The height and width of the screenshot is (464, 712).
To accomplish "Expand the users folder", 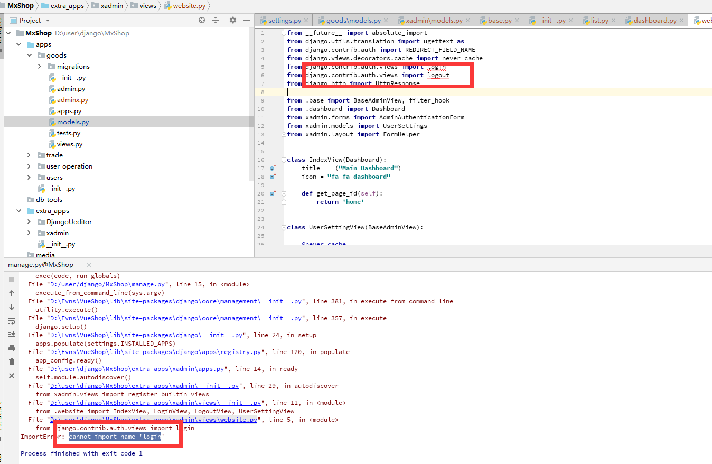I will (29, 178).
